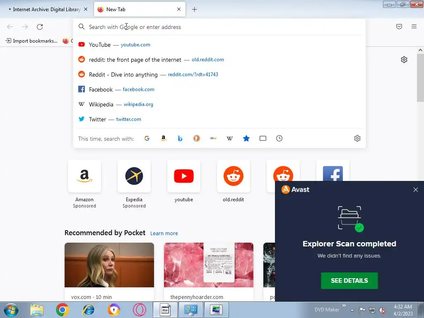Show hidden tray icons arrow

[x=352, y=310]
